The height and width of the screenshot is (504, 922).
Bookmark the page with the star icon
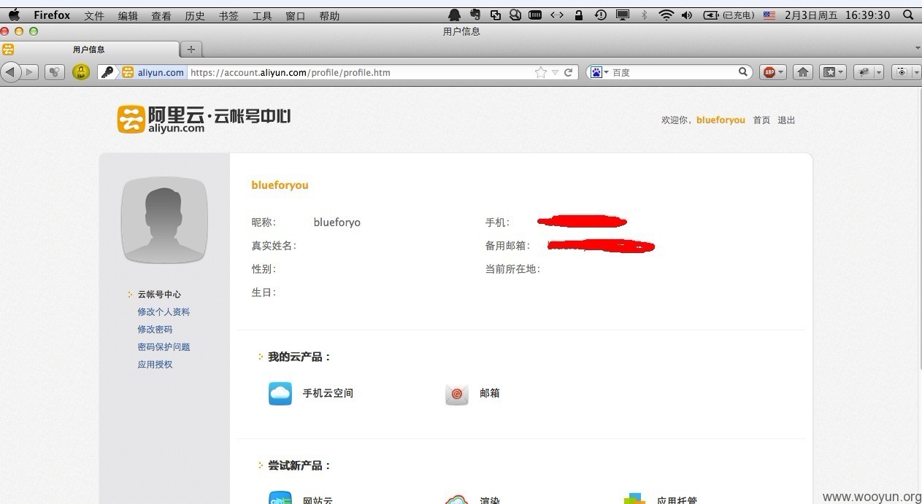541,72
